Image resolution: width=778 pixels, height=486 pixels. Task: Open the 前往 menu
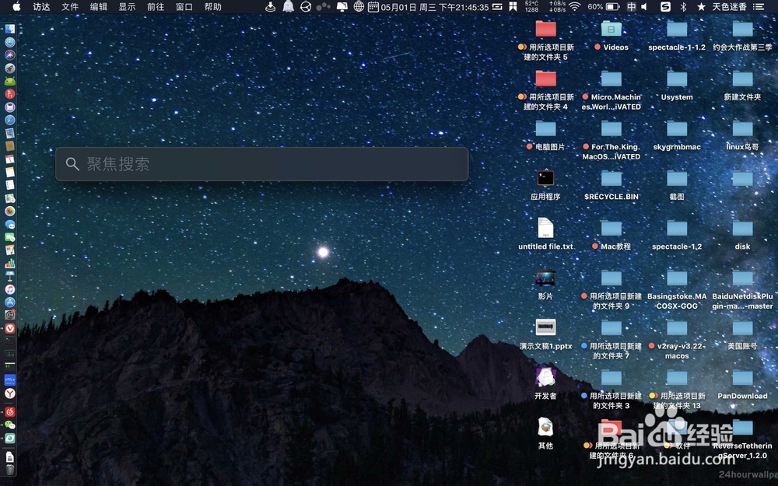[156, 6]
